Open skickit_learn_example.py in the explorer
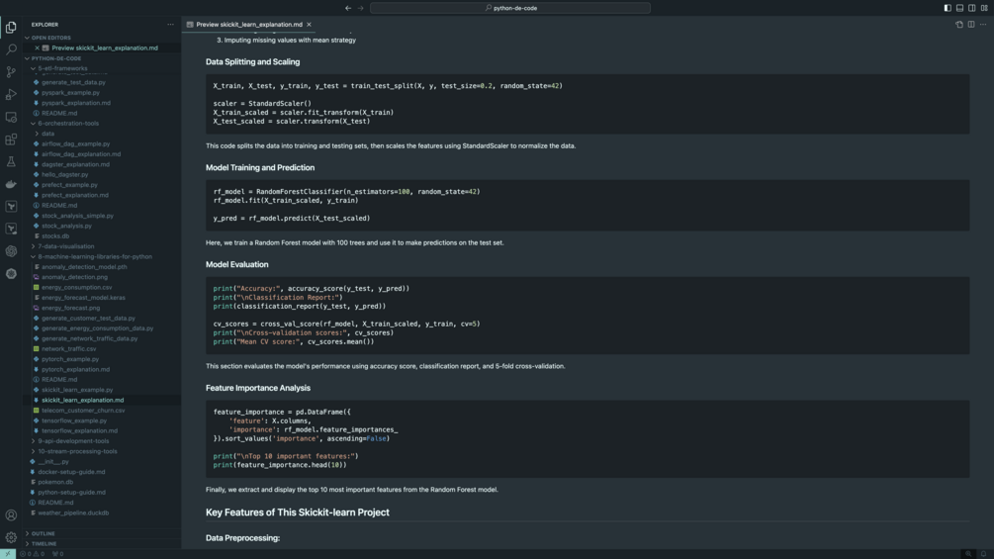 (x=77, y=390)
